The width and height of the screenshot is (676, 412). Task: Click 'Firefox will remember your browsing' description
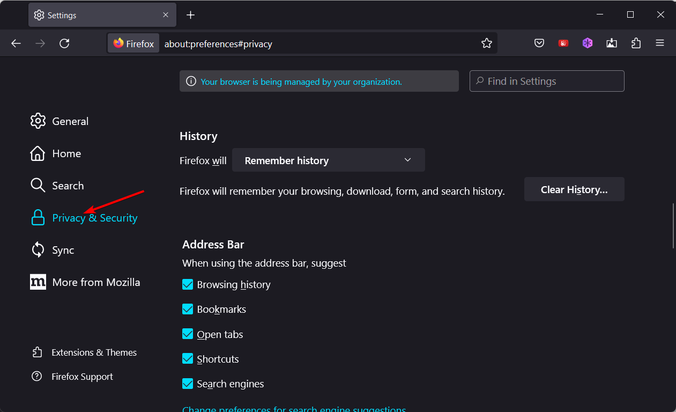coord(342,191)
